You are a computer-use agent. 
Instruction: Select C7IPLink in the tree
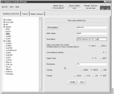pyautogui.click(x=9, y=65)
